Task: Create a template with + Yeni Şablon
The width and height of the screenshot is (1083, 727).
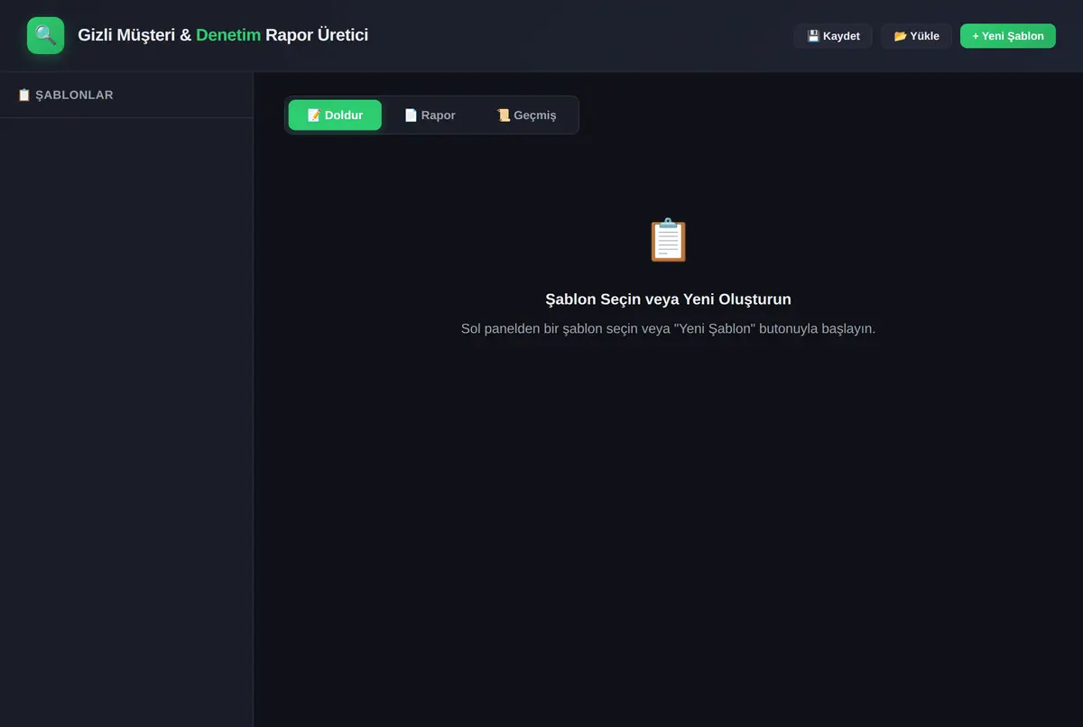Action: click(1008, 36)
